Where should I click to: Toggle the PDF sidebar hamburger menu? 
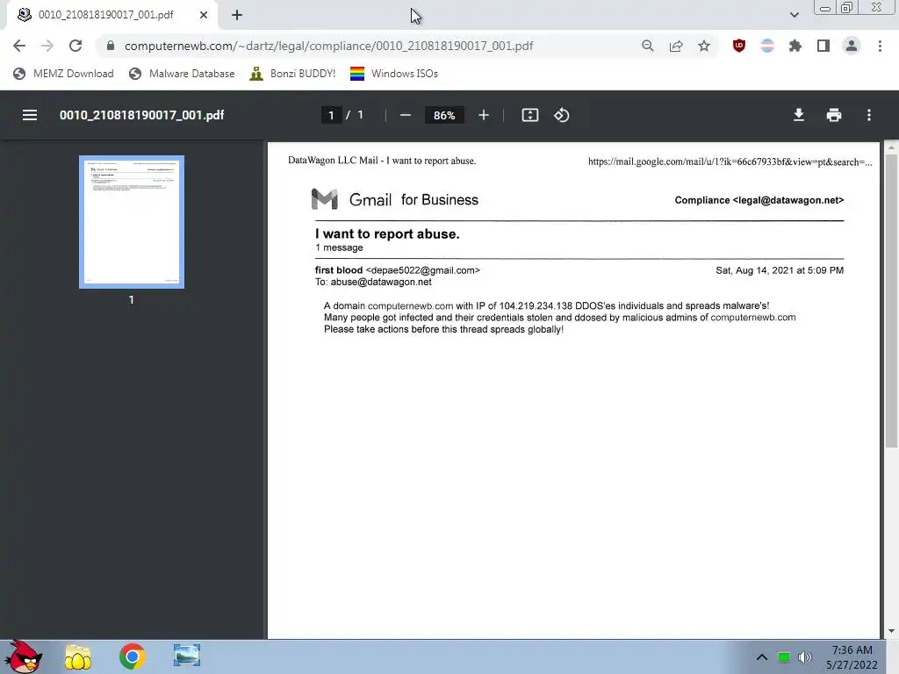30,115
